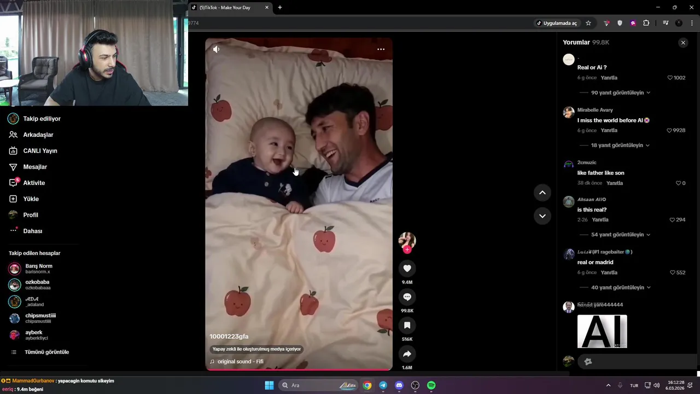Screen dimensions: 700x394
Task: Save the video with the bookmark icon
Action: (407, 325)
